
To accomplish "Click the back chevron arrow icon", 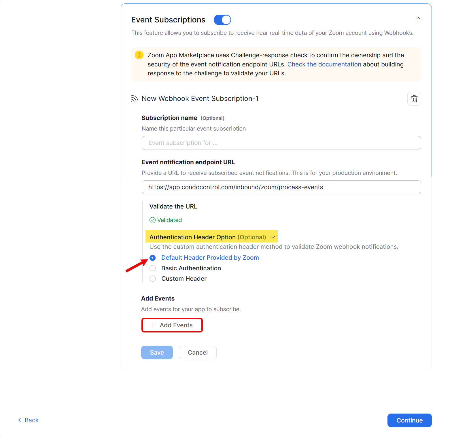I will point(19,420).
